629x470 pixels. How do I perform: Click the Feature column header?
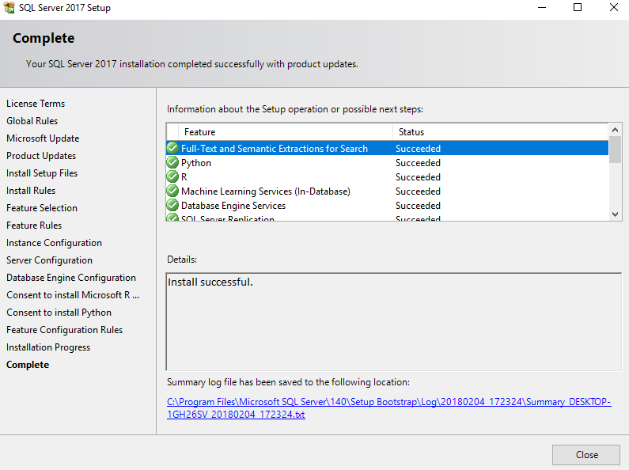tap(286, 132)
